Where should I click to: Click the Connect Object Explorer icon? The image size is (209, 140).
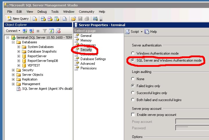(25, 31)
